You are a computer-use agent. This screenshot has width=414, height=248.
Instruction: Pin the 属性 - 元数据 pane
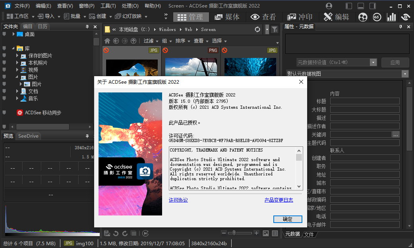[x=400, y=26]
